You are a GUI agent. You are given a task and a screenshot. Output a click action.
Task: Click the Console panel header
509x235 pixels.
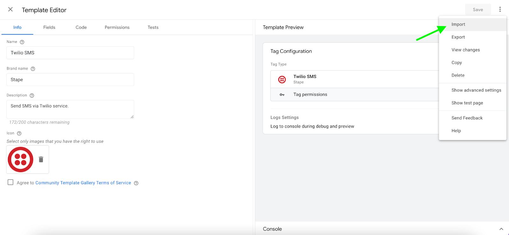[x=382, y=229]
